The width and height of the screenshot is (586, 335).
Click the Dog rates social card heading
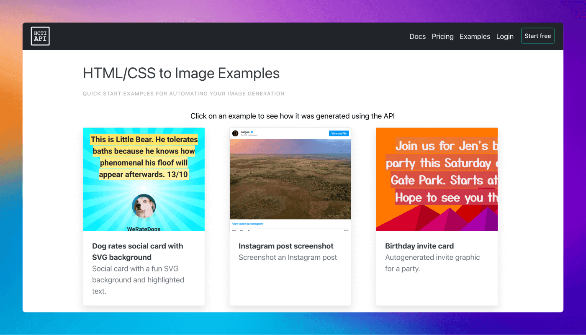137,251
